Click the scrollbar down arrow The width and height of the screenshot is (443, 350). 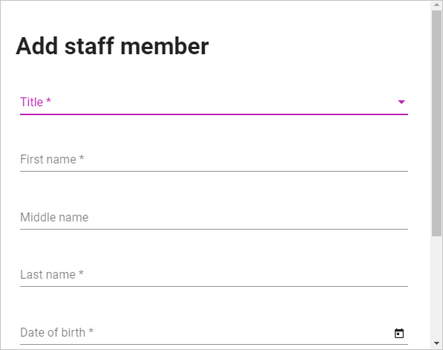[x=436, y=343]
